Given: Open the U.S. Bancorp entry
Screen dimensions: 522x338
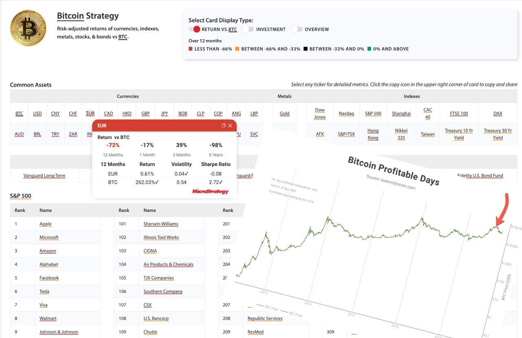Looking at the screenshot, I should 156,318.
